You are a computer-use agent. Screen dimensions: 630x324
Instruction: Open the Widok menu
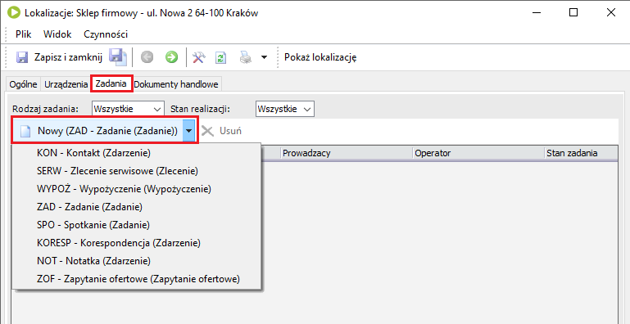tap(57, 34)
